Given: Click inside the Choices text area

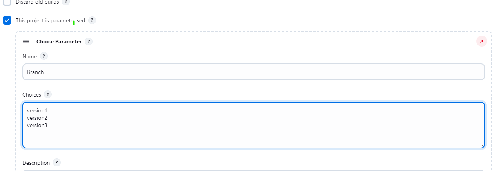Looking at the screenshot, I should 254,125.
